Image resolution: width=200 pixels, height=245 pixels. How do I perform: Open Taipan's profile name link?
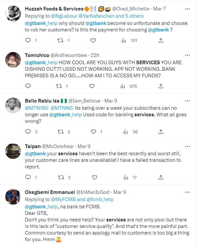(x=33, y=146)
